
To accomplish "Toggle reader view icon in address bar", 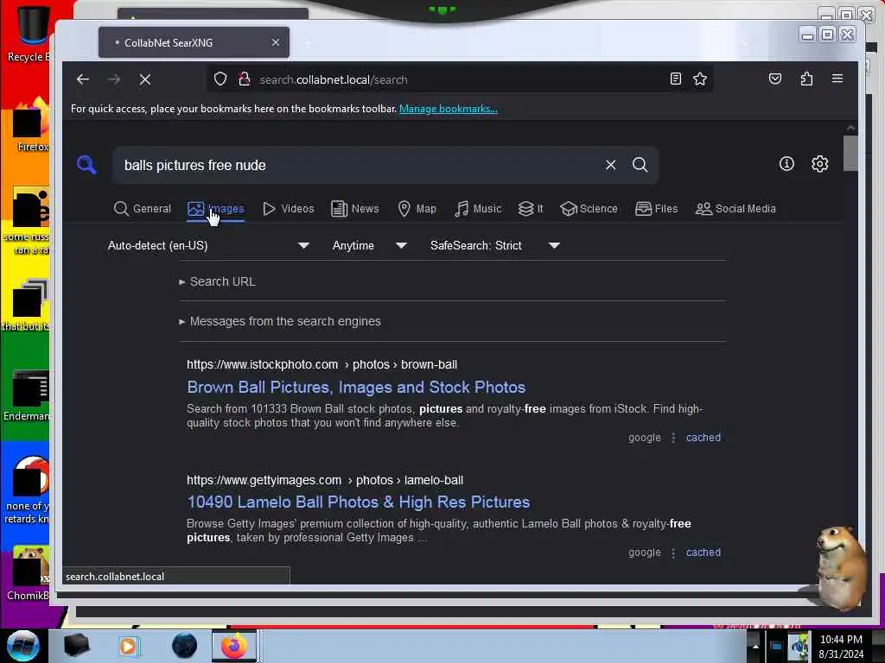I will 676,79.
